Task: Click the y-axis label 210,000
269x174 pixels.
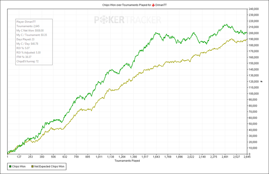Action: tap(254, 27)
